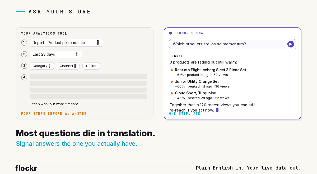Select the Junior Utility Orange Set result
This screenshot has width=317, height=174.
[x=197, y=81]
